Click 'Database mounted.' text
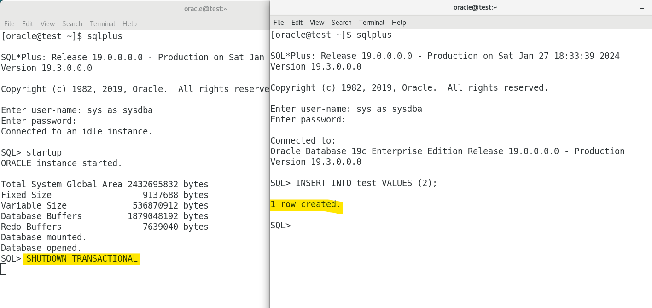 (x=44, y=238)
